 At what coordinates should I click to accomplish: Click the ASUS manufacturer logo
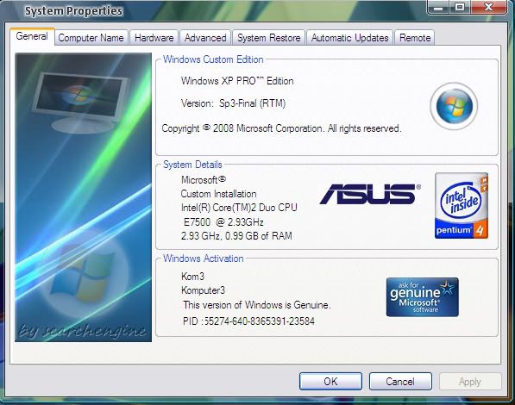click(370, 194)
